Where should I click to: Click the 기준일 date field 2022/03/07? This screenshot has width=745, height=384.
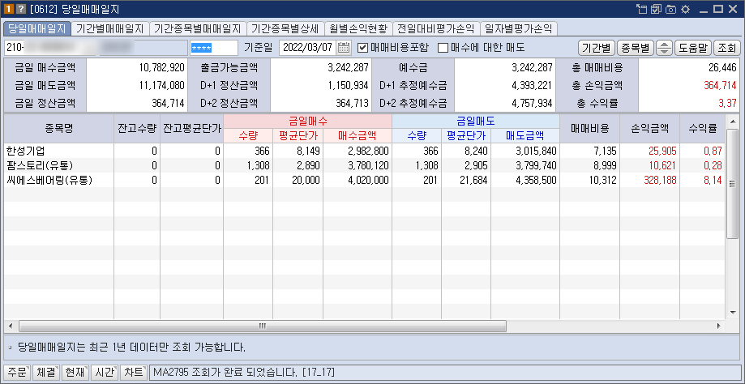click(x=308, y=48)
